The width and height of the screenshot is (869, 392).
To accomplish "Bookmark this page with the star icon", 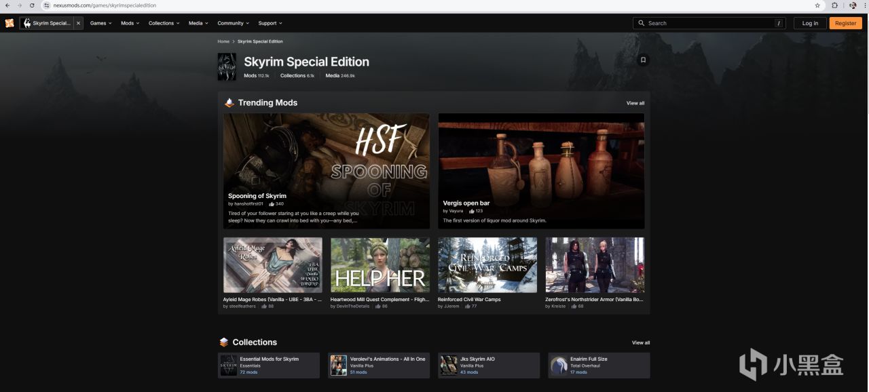I will (x=817, y=5).
